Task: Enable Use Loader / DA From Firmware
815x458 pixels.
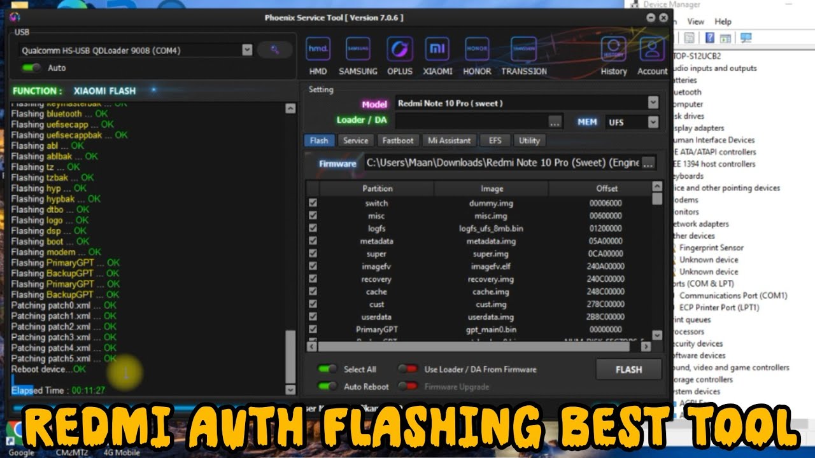Action: pyautogui.click(x=408, y=369)
